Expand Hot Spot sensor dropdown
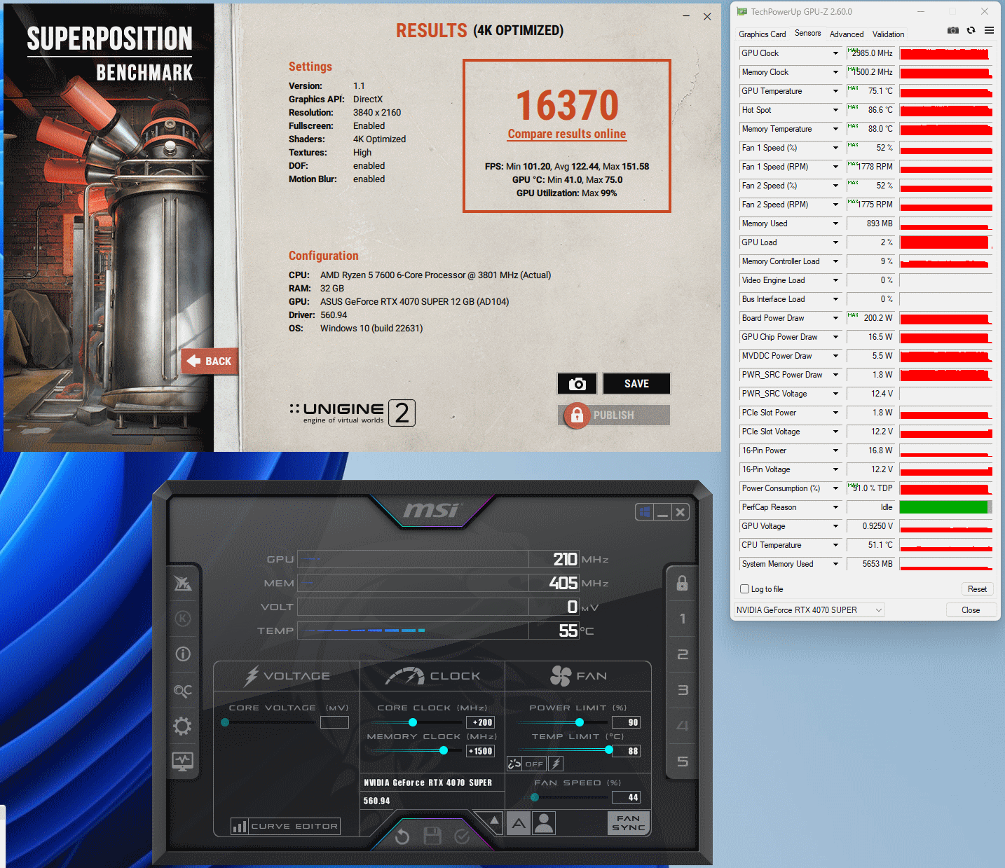This screenshot has height=868, width=1005. click(835, 110)
